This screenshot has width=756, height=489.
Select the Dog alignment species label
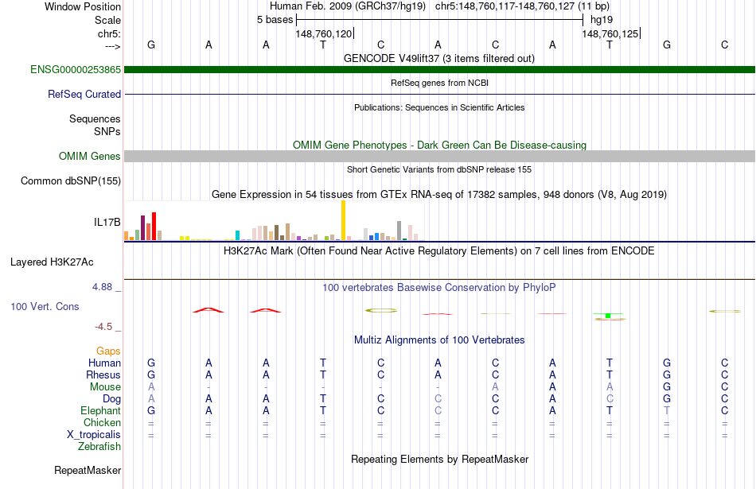coord(112,399)
